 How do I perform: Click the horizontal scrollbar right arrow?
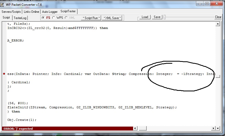[x=213, y=128]
